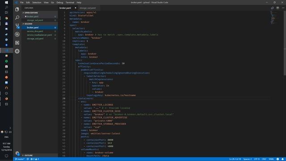Open the Explorer view in activity bar
Viewport: 286px width, 161px height.
pos(17,9)
